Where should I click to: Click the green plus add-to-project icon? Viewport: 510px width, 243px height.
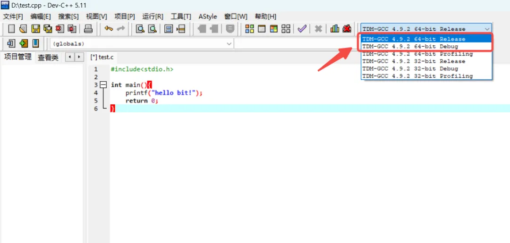(24, 43)
